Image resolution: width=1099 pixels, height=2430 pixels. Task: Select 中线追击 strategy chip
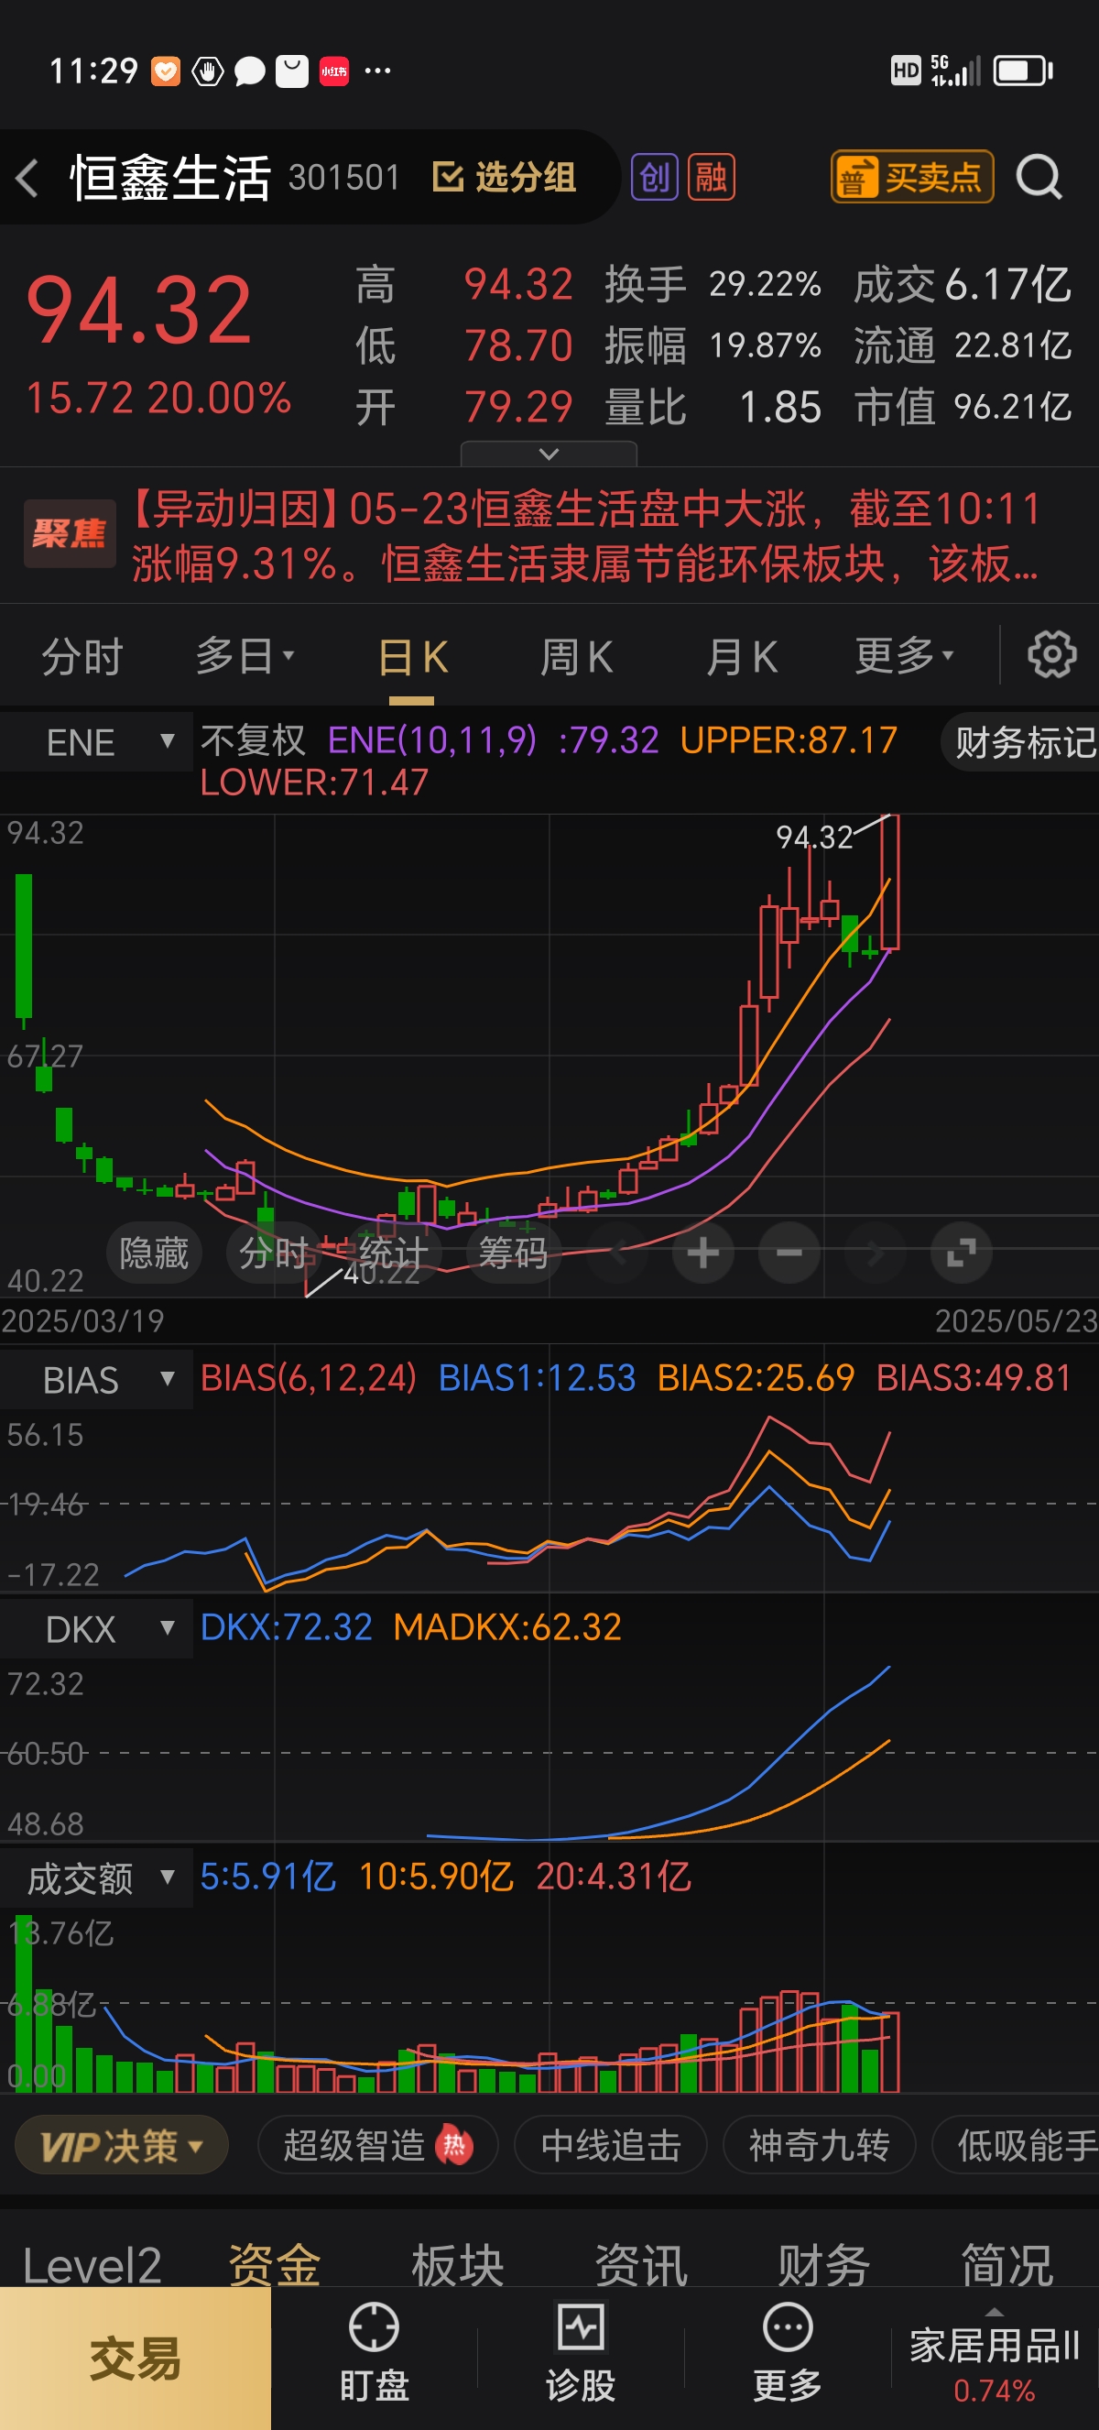pyautogui.click(x=611, y=2146)
